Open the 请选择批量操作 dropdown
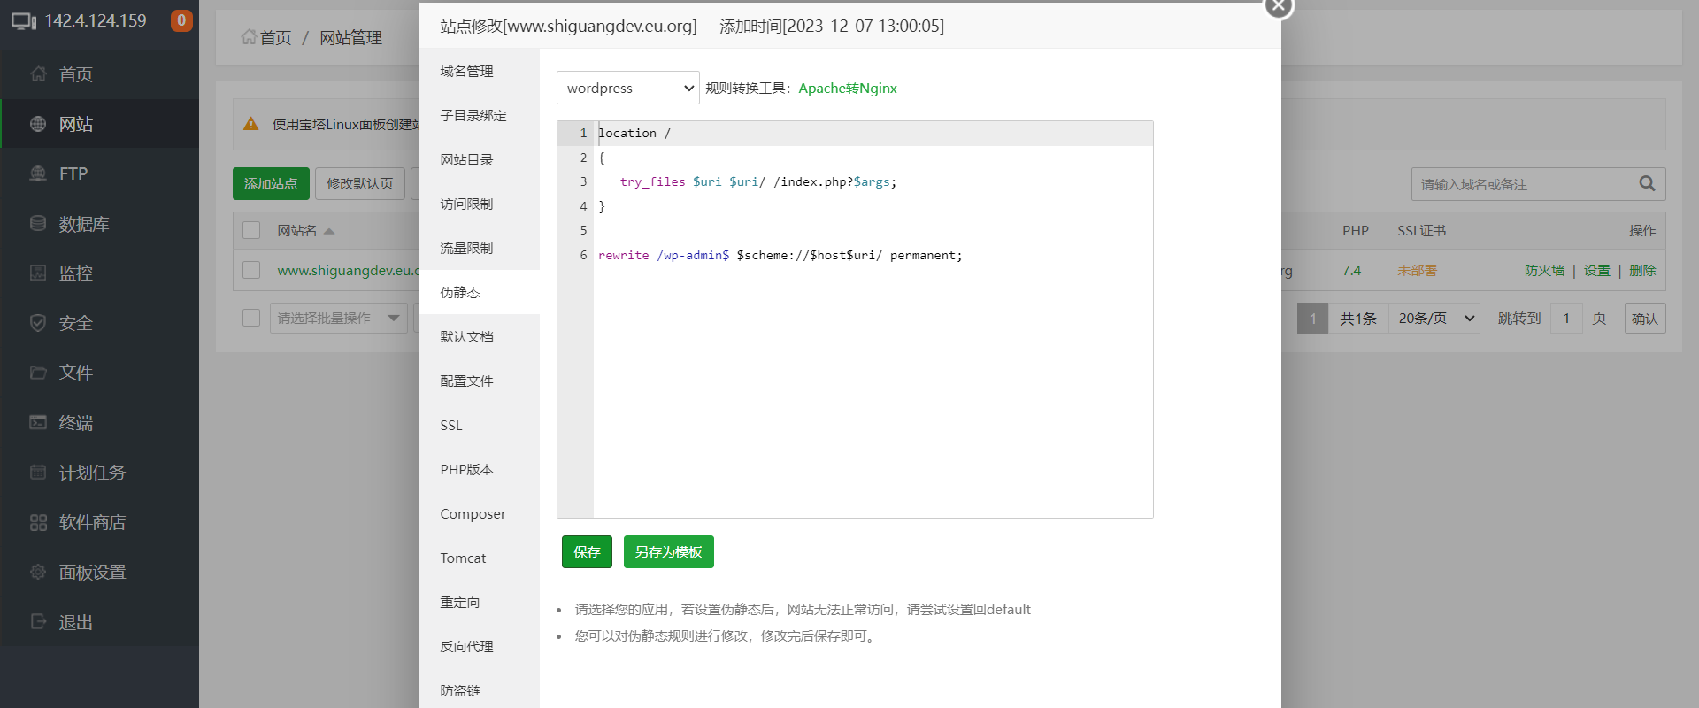The width and height of the screenshot is (1699, 708). pos(338,318)
